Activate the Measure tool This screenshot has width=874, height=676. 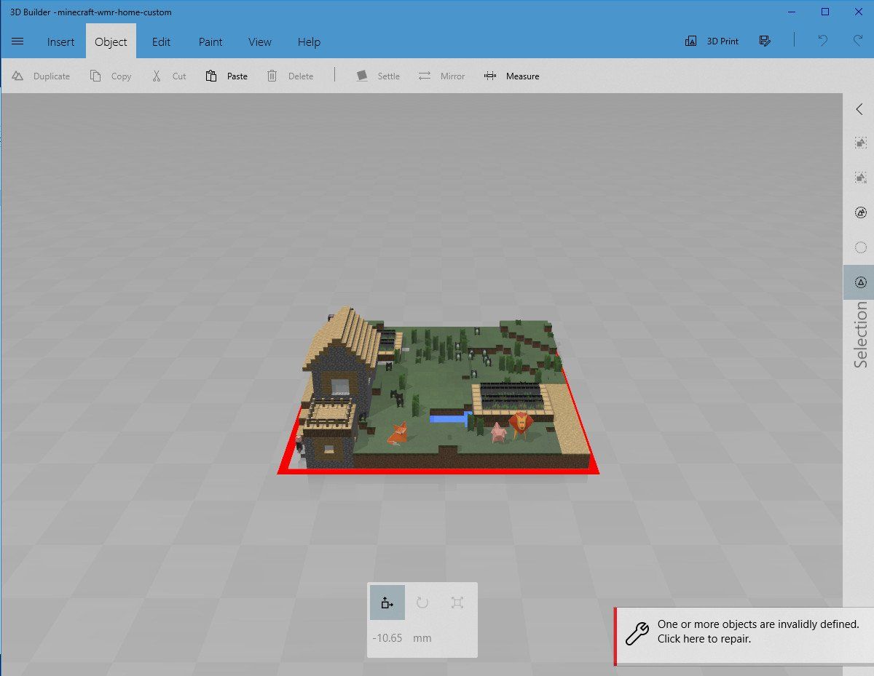(x=512, y=76)
